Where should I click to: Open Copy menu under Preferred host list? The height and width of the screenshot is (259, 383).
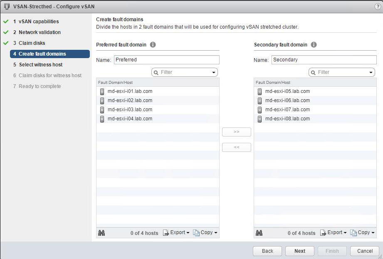(205, 233)
